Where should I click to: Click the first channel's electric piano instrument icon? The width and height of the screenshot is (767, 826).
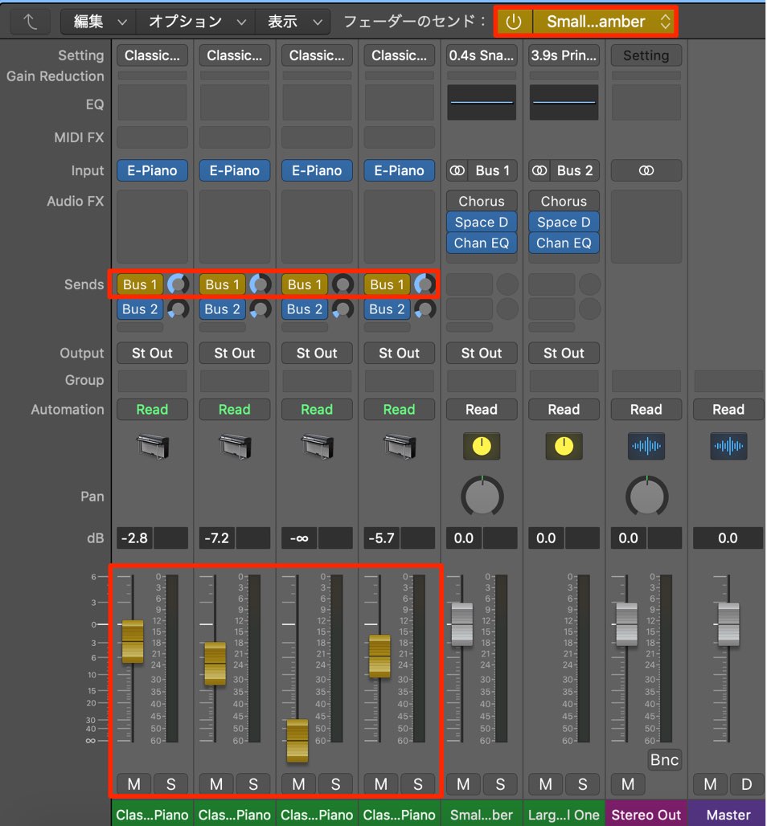tap(152, 446)
